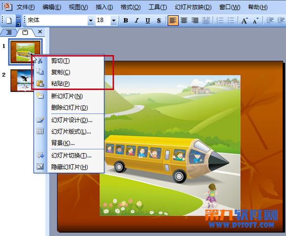
Task: Select the Center alignment icon
Action: (x=184, y=21)
